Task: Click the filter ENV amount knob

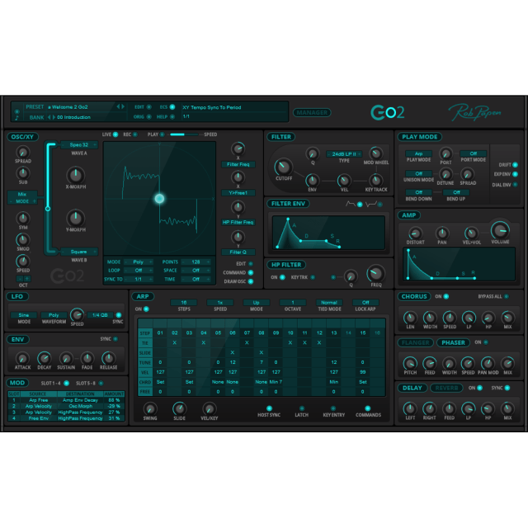Action: (x=312, y=181)
